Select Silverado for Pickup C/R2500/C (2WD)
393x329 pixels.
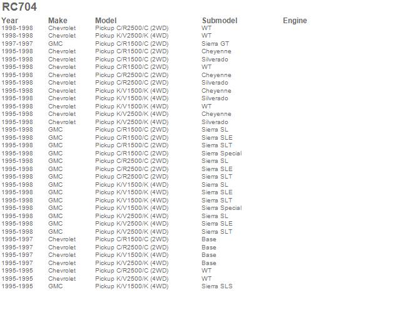point(215,83)
